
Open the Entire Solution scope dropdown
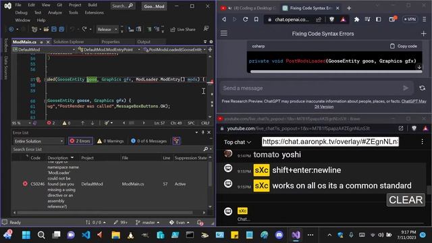tap(38, 141)
